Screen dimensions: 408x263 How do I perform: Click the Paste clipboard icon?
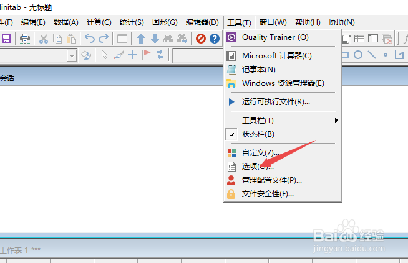click(x=71, y=39)
